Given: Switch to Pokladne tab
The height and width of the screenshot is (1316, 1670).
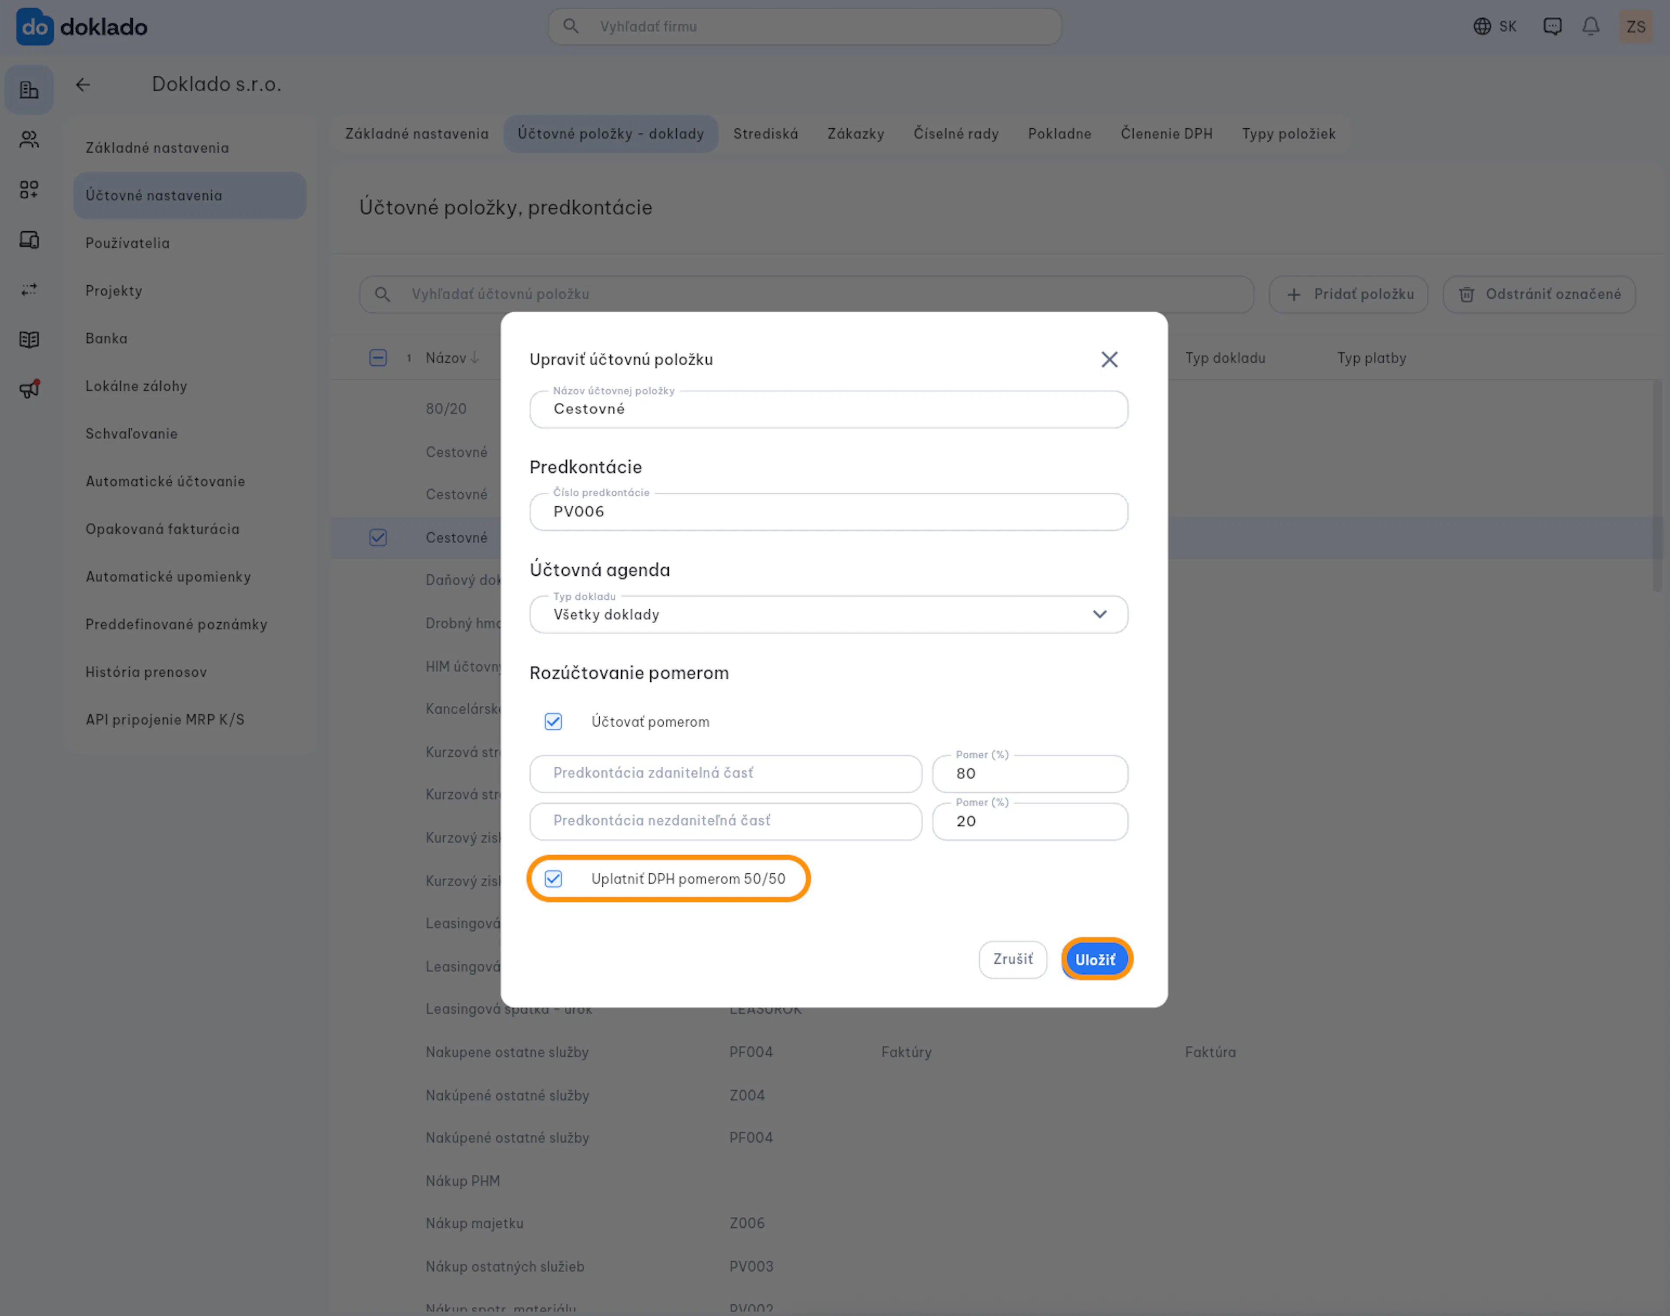Looking at the screenshot, I should tap(1060, 134).
